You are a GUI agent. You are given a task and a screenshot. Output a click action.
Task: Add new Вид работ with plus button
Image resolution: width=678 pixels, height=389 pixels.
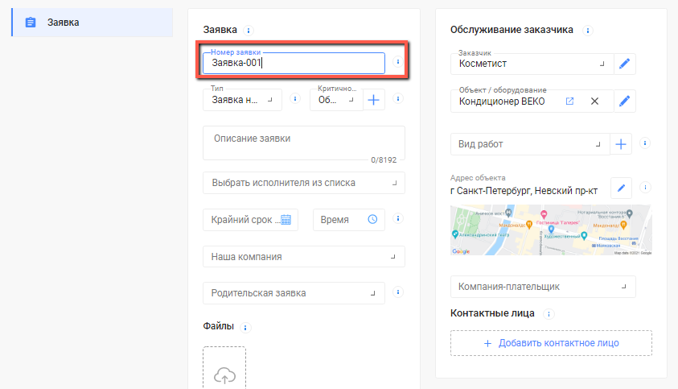pos(621,144)
